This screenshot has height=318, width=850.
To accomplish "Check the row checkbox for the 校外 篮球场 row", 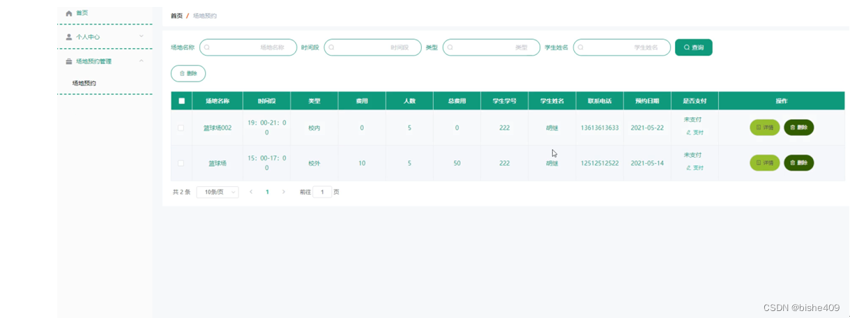I will [181, 163].
